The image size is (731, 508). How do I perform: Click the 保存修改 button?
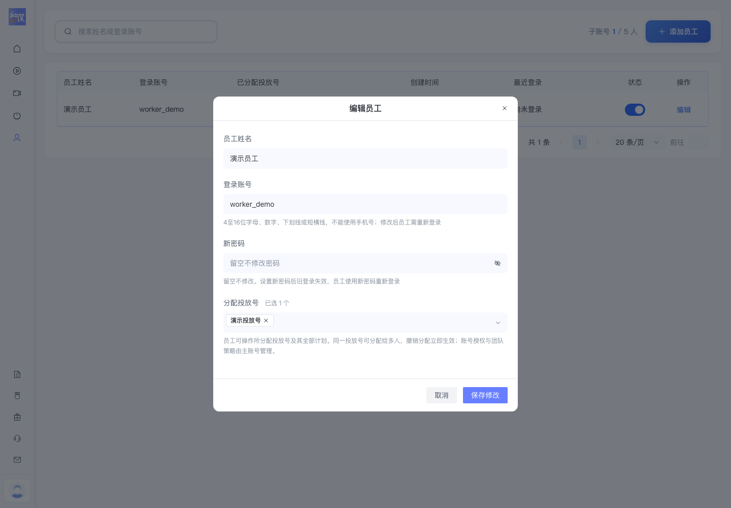(485, 395)
